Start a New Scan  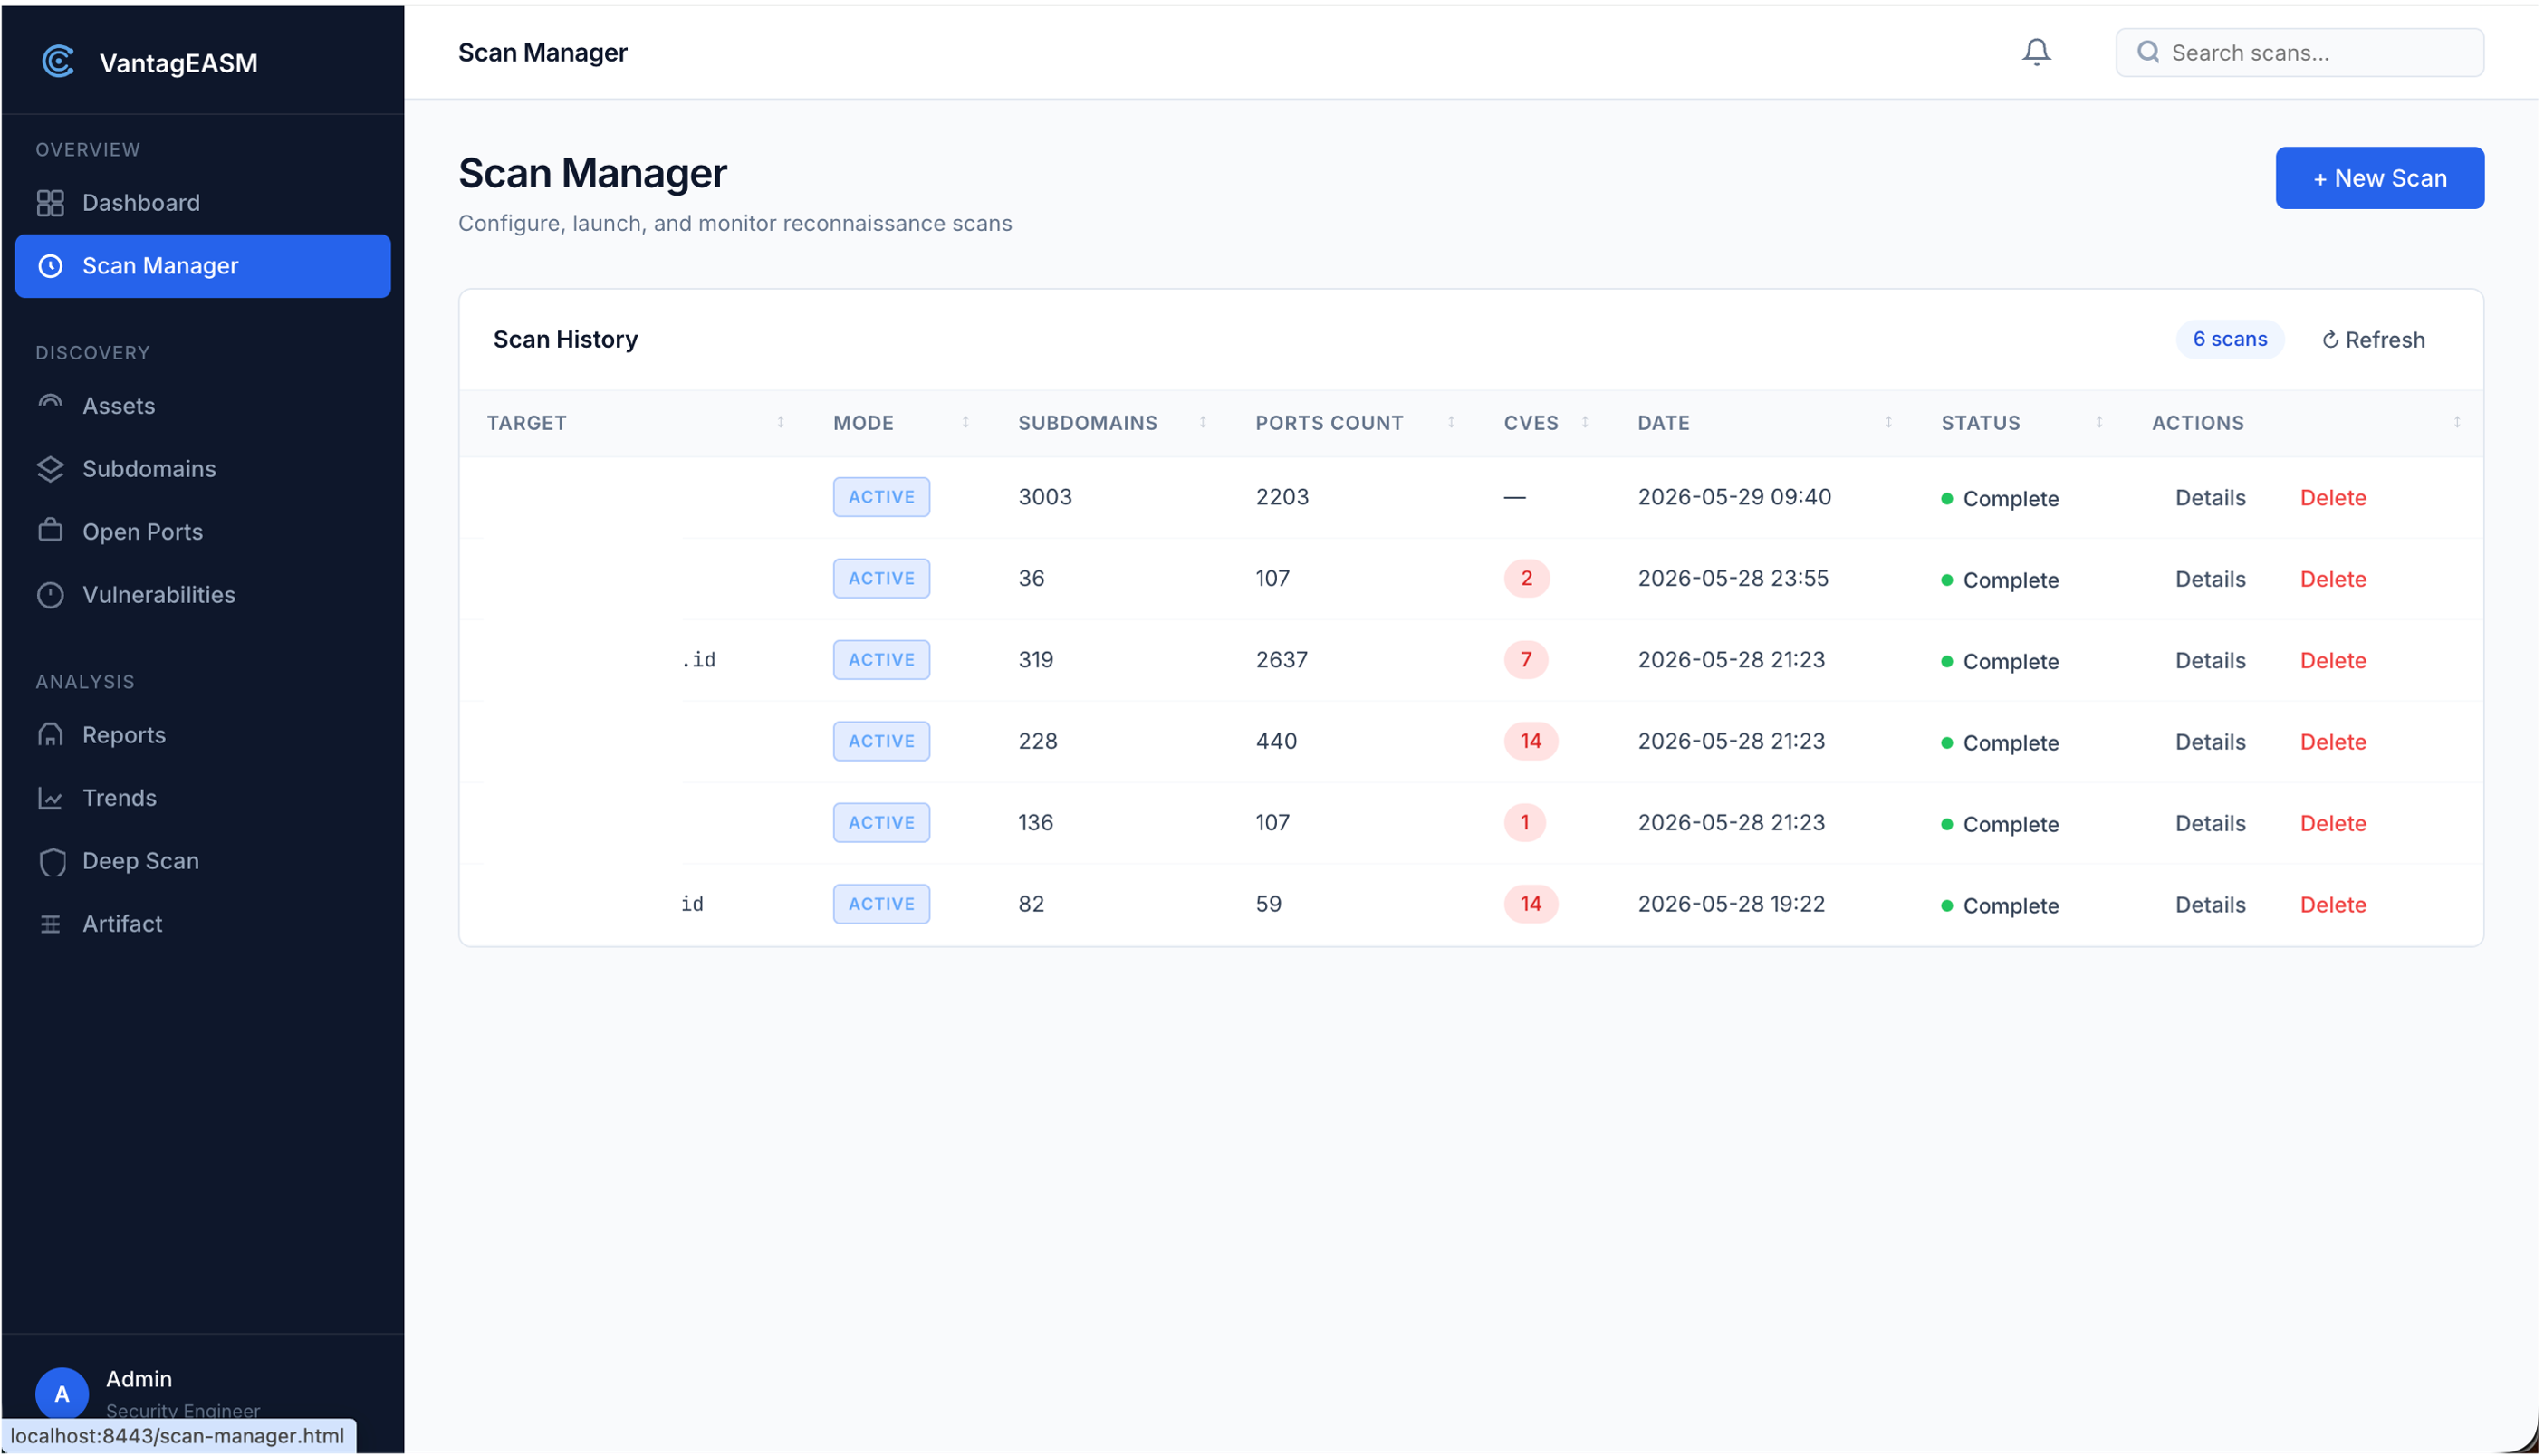2381,178
